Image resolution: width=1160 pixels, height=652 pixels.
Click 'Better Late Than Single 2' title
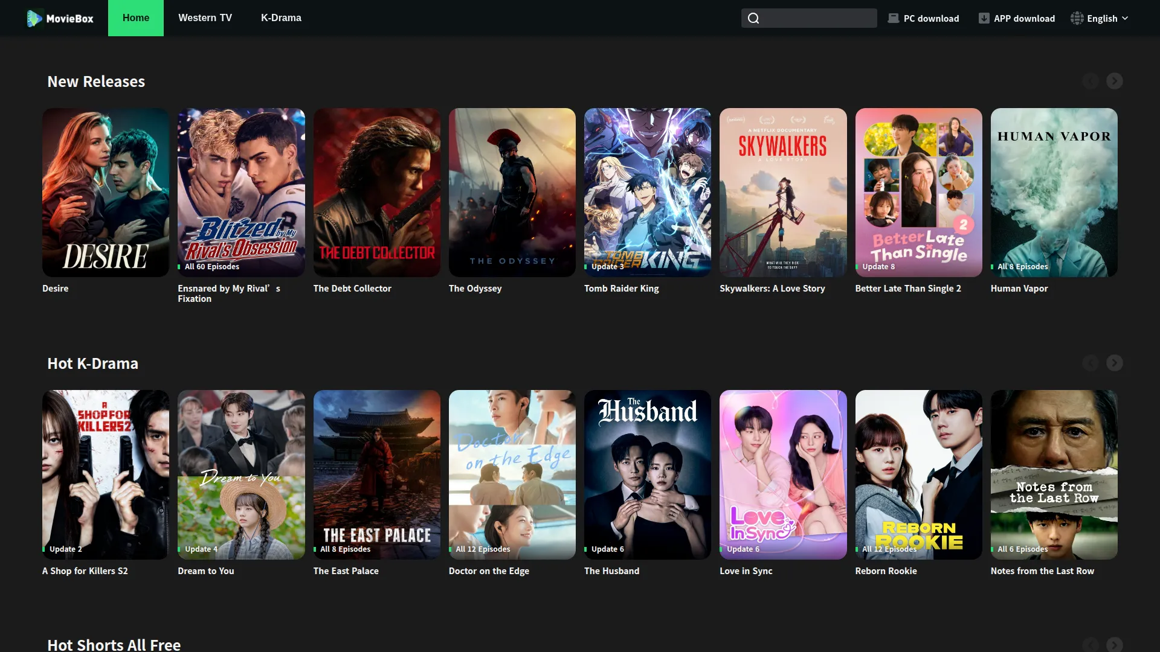(x=907, y=289)
